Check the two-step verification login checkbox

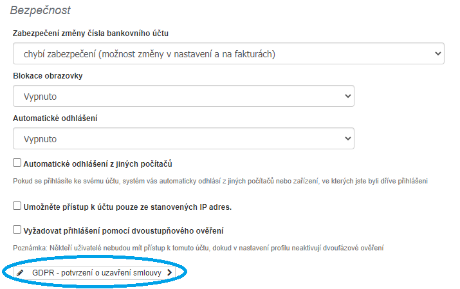(17, 230)
